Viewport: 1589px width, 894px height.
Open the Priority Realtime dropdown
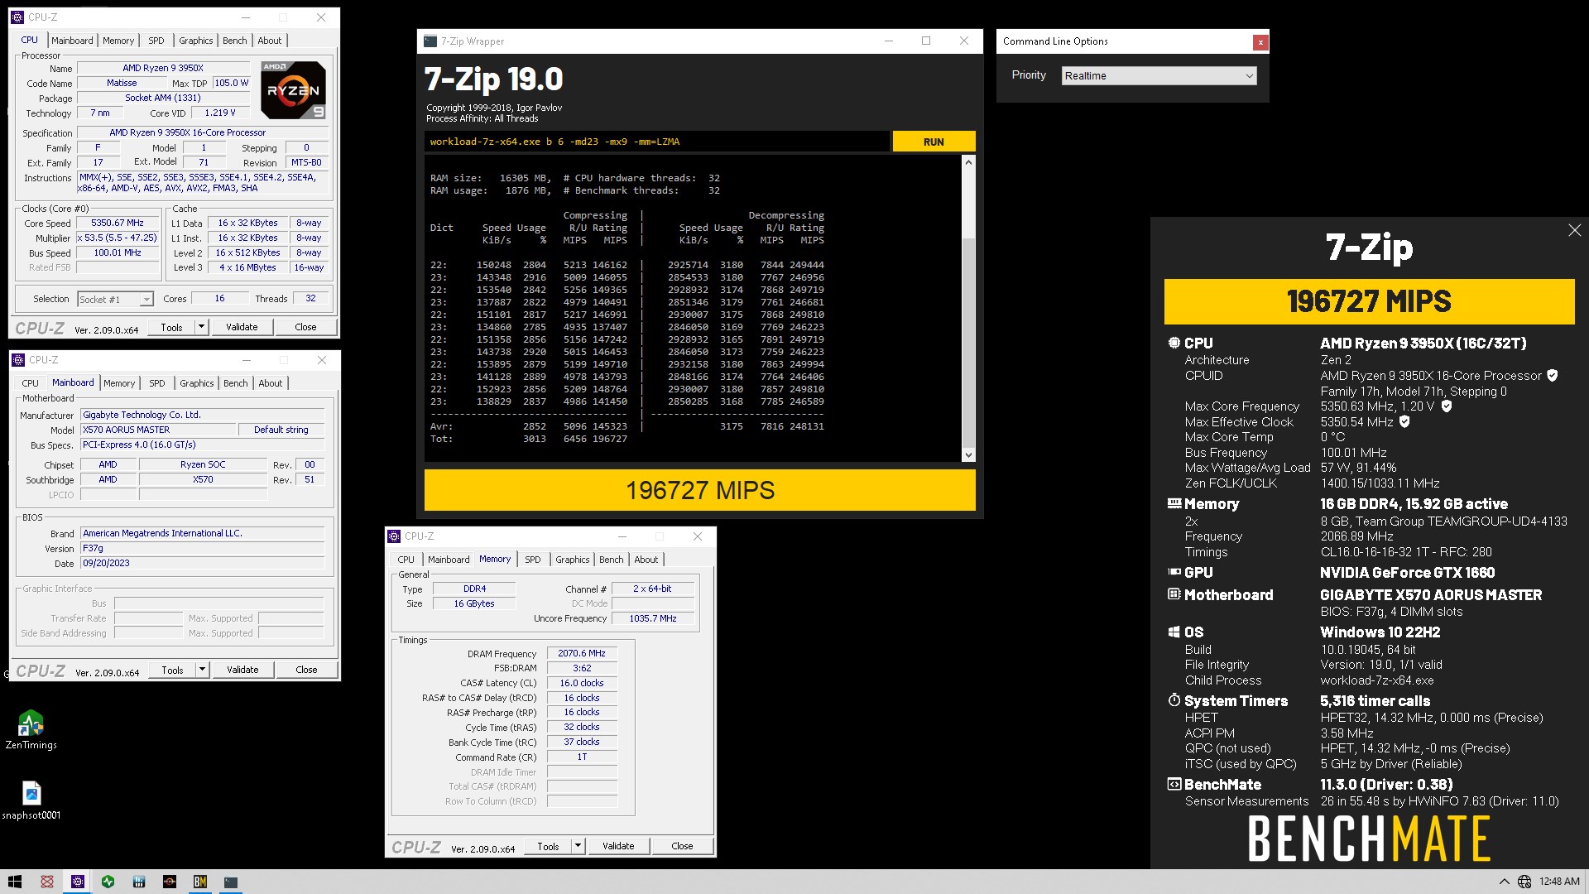click(x=1159, y=75)
